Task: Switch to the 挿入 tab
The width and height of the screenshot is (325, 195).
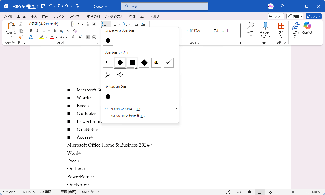Action: tap(34, 16)
